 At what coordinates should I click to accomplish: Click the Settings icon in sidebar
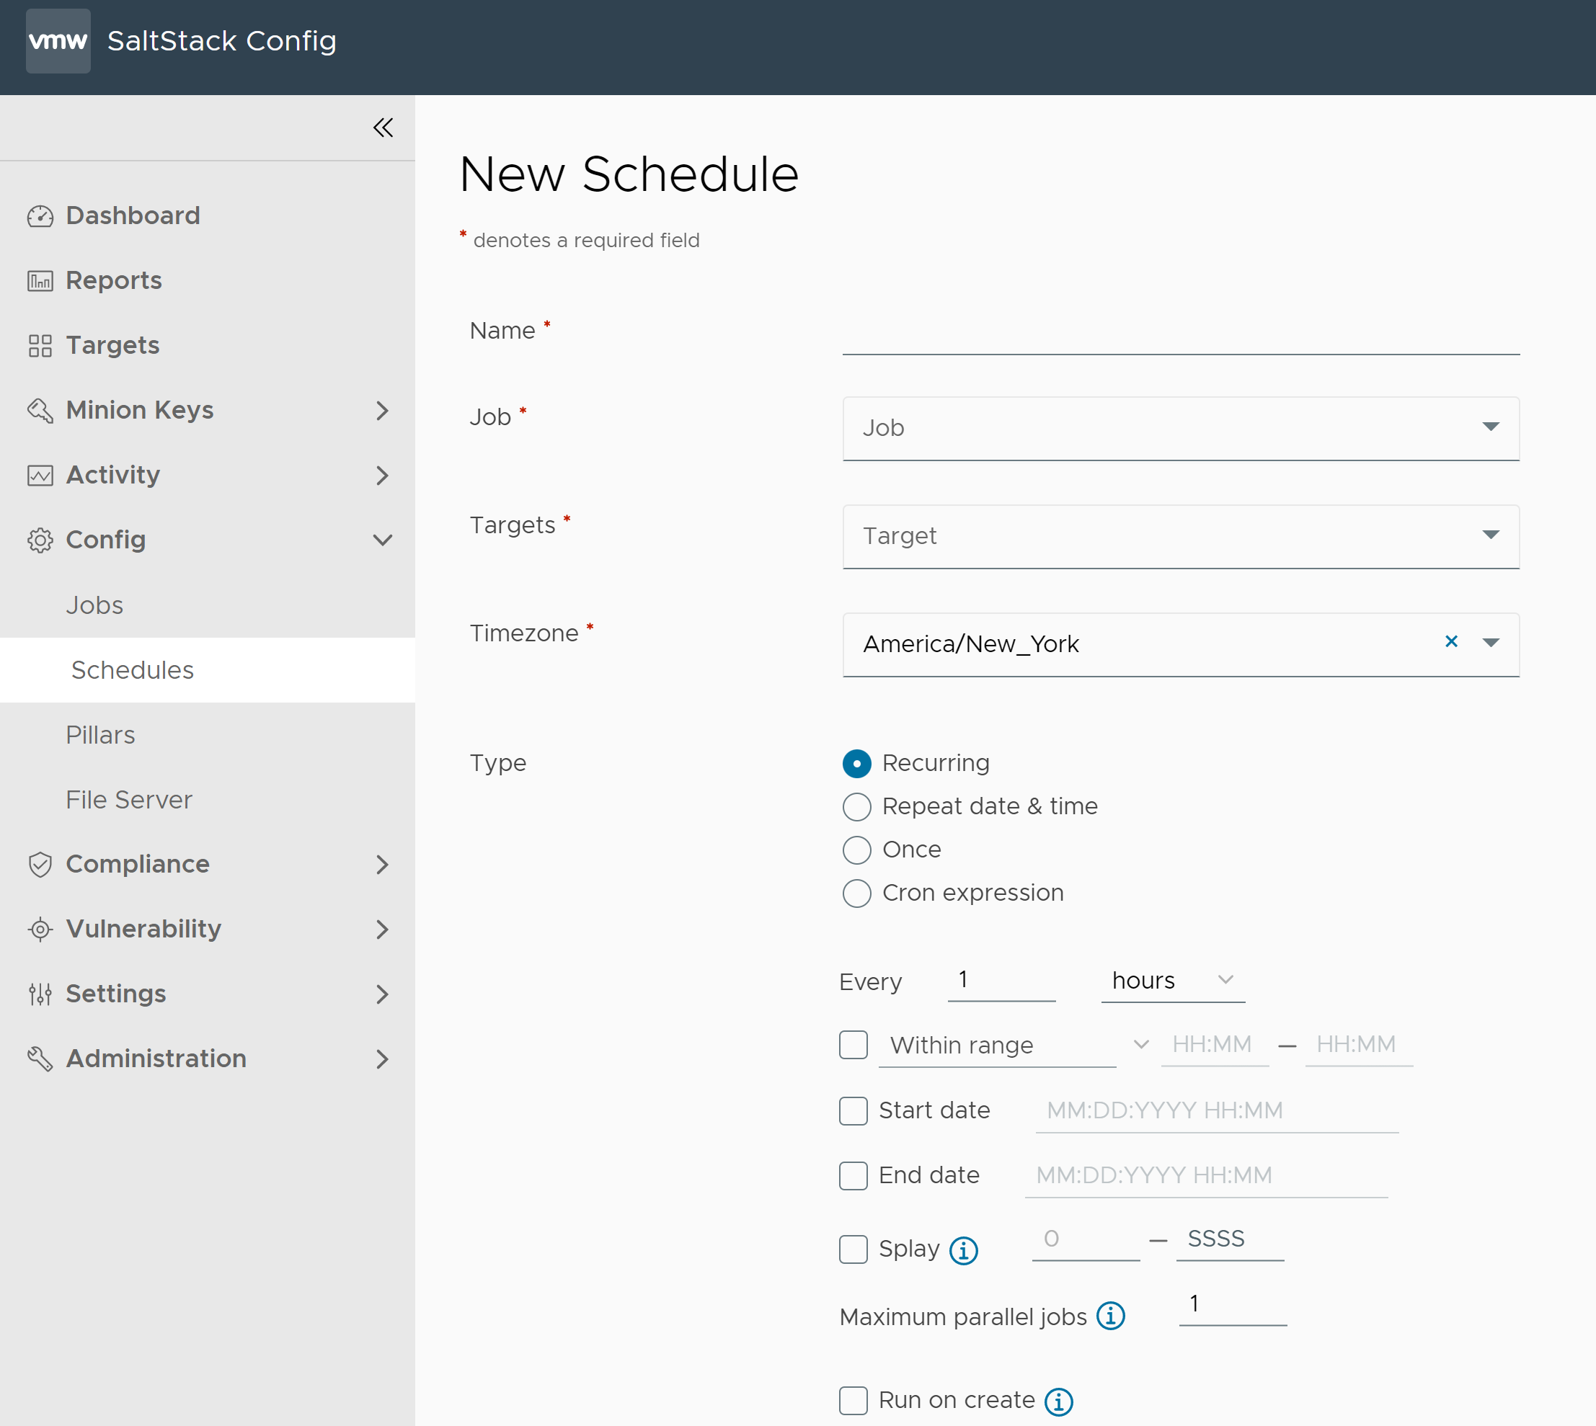pyautogui.click(x=37, y=992)
